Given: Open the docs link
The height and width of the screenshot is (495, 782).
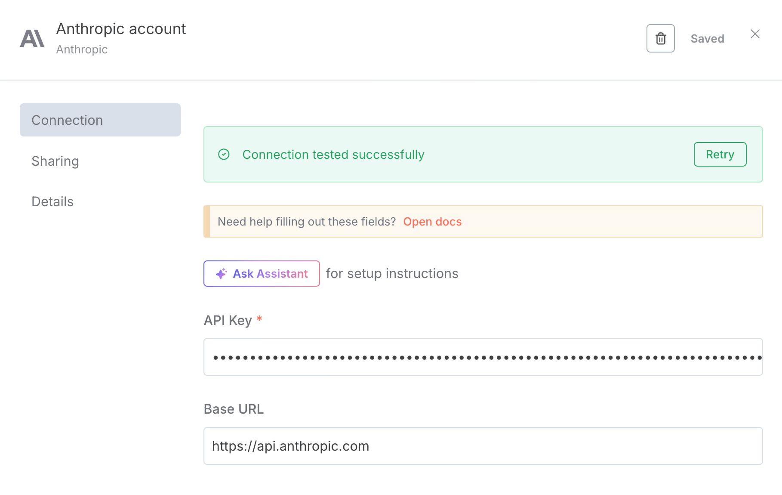Looking at the screenshot, I should [432, 222].
